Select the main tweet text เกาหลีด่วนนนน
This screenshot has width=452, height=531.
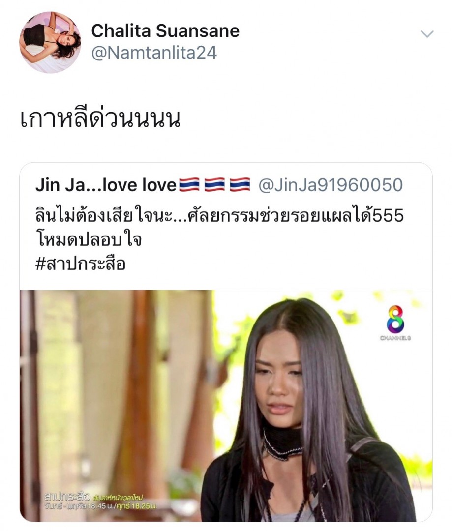coord(100,118)
